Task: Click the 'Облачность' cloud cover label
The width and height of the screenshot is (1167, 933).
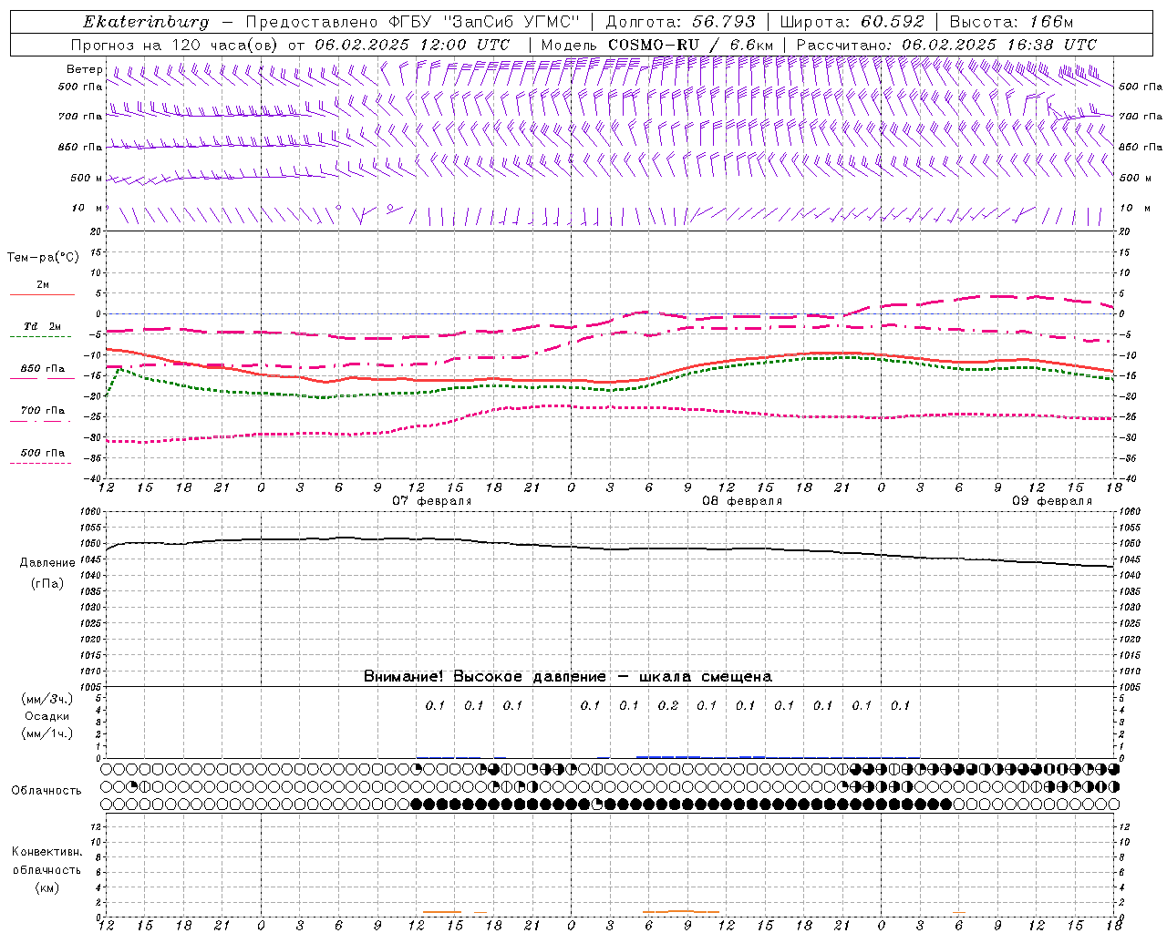Action: coord(46,791)
